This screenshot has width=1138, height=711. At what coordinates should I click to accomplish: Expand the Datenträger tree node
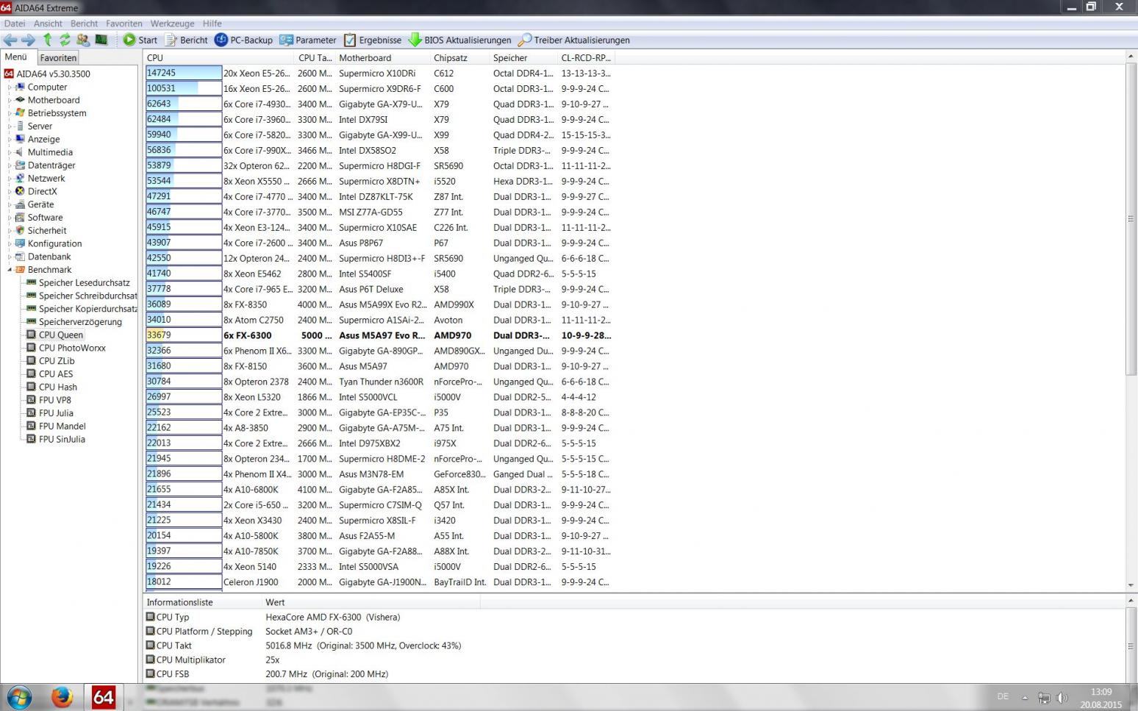pyautogui.click(x=10, y=165)
